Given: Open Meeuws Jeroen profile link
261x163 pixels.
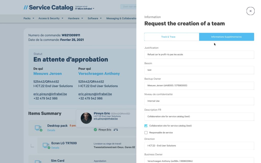Looking at the screenshot, I should pyautogui.click(x=48, y=74).
